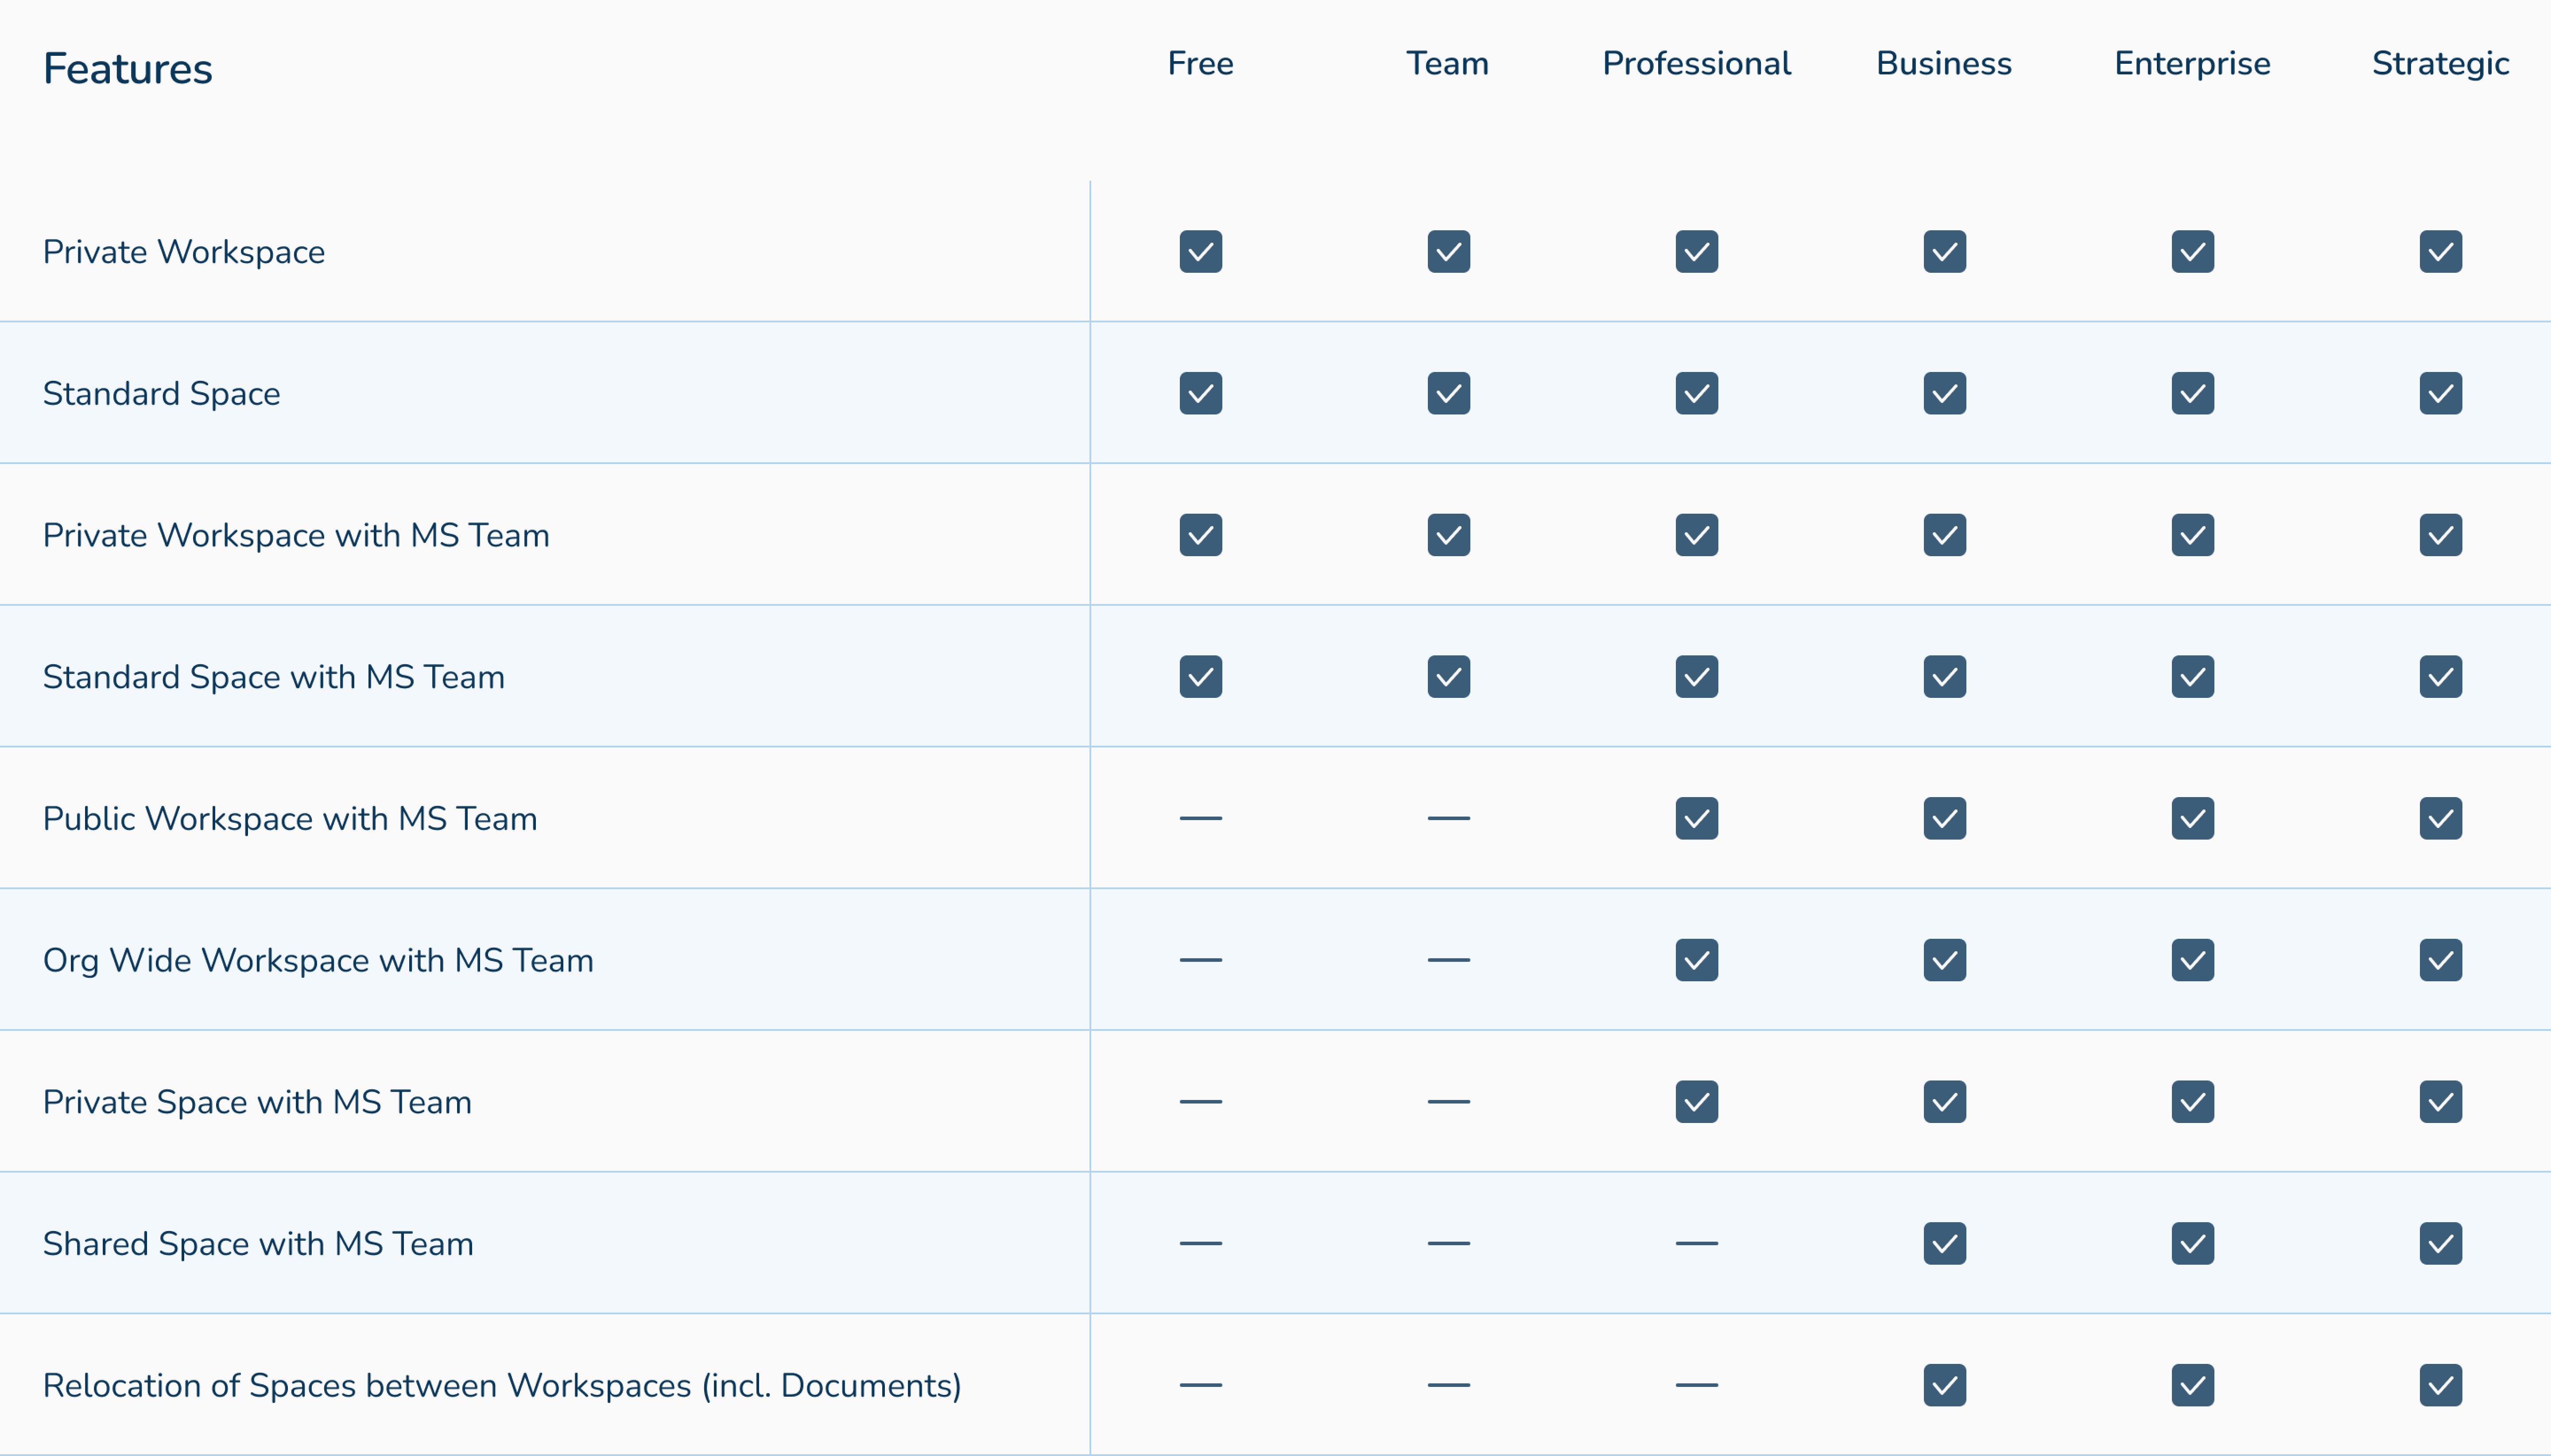Click the Relocation of Spaces between Workspaces label
Screen dimensions: 2551x1456
pyautogui.click(x=502, y=1385)
